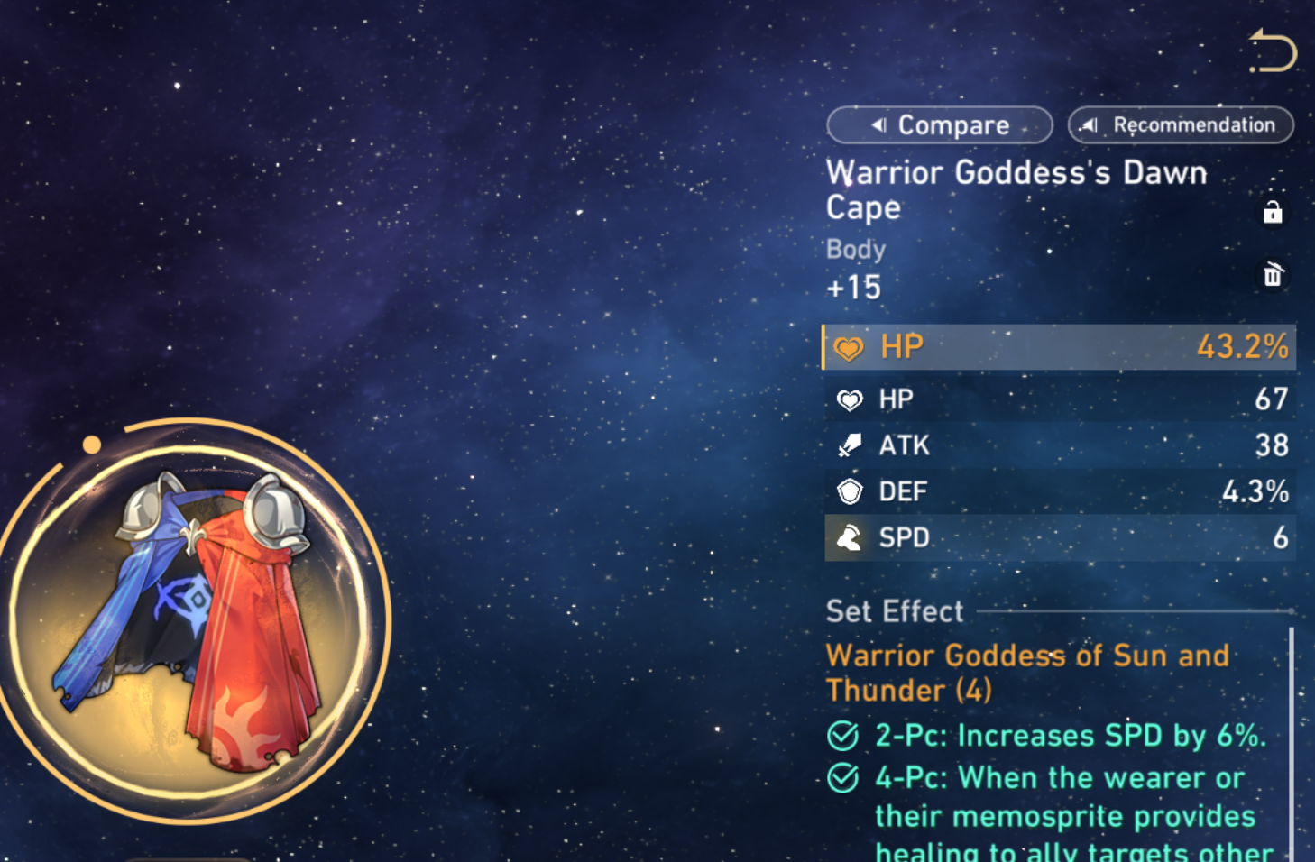Select the HP 43.2% main stat row
Screen dimensions: 1315x862
tap(1059, 347)
